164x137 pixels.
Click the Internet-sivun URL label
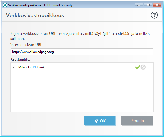tap(26, 45)
